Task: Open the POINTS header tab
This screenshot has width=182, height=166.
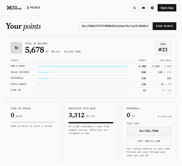Action: point(34,8)
